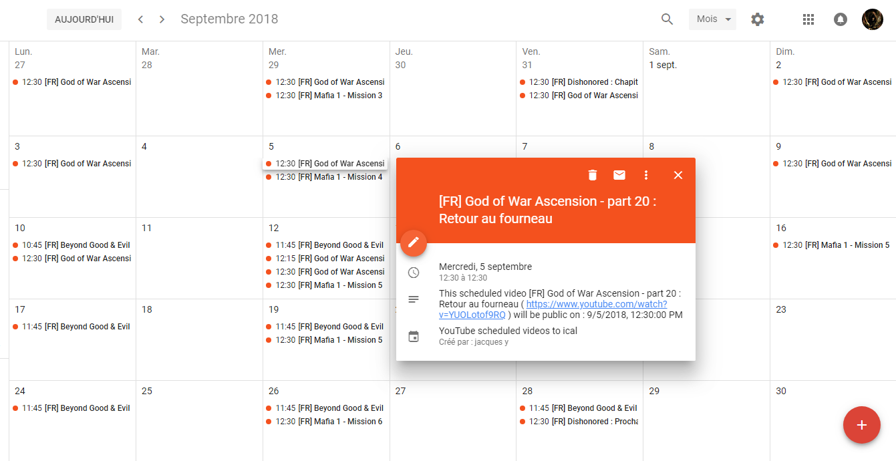Viewport: 896px width, 461px height.
Task: Create new event with plus button
Action: (861, 425)
